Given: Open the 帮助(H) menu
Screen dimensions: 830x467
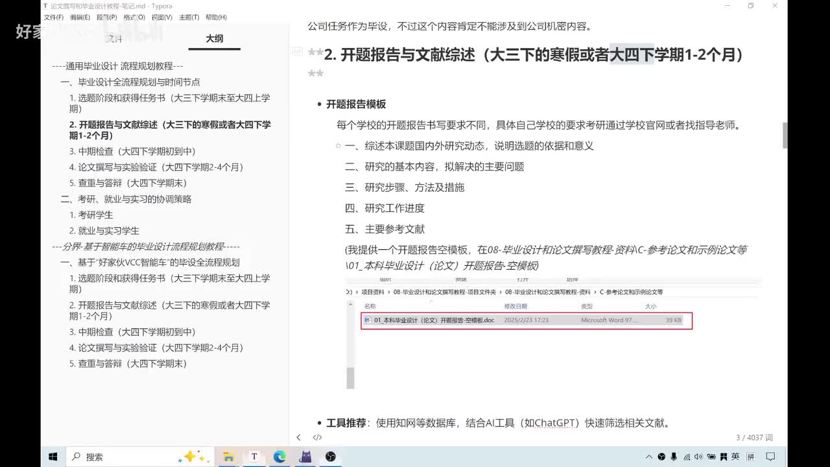Looking at the screenshot, I should [x=216, y=18].
